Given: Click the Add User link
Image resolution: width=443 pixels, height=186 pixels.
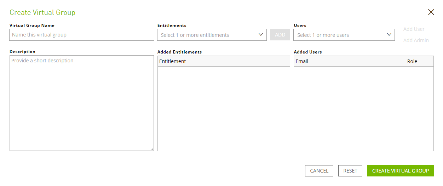Looking at the screenshot, I should pos(414,29).
